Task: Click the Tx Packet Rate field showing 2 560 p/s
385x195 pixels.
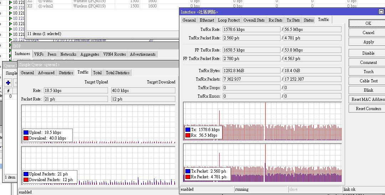Action: point(251,38)
